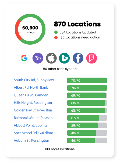Click the 60,900 Listings donut chart

[x=30, y=29]
